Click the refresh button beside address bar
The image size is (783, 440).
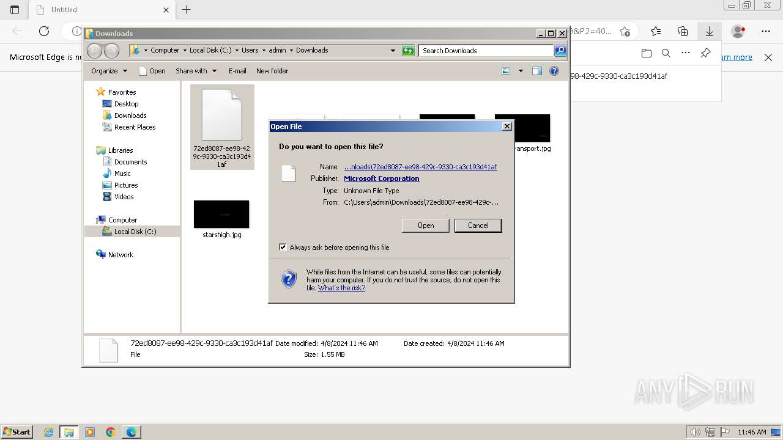pyautogui.click(x=408, y=51)
